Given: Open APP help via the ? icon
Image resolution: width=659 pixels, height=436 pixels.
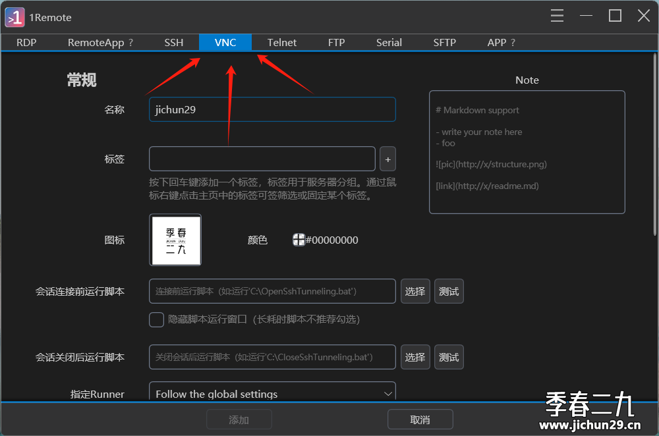Looking at the screenshot, I should [x=513, y=42].
